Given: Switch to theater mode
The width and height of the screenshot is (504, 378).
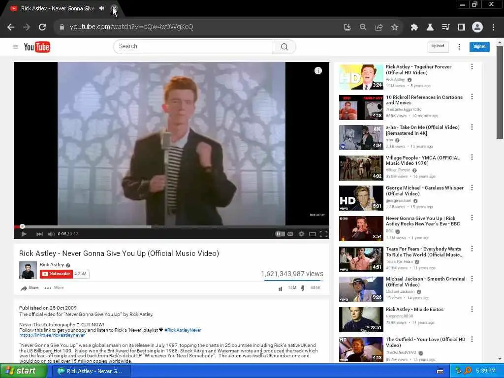Looking at the screenshot, I should (x=313, y=234).
